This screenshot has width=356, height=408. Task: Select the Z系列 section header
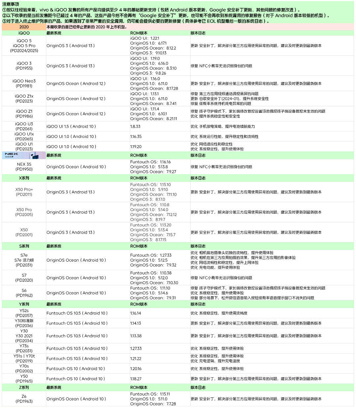pyautogui.click(x=24, y=388)
